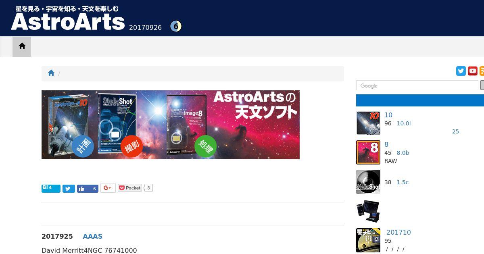Click into the Google search field
The image size is (484, 254).
[x=417, y=85]
